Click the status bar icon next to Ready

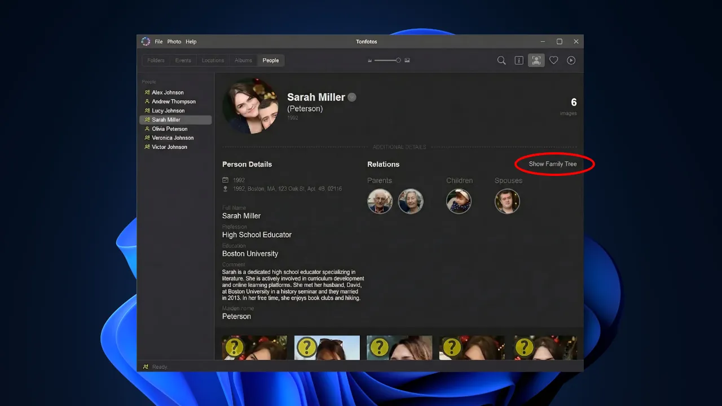tap(146, 367)
